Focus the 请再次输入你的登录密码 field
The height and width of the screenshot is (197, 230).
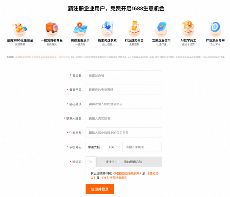coord(124,104)
